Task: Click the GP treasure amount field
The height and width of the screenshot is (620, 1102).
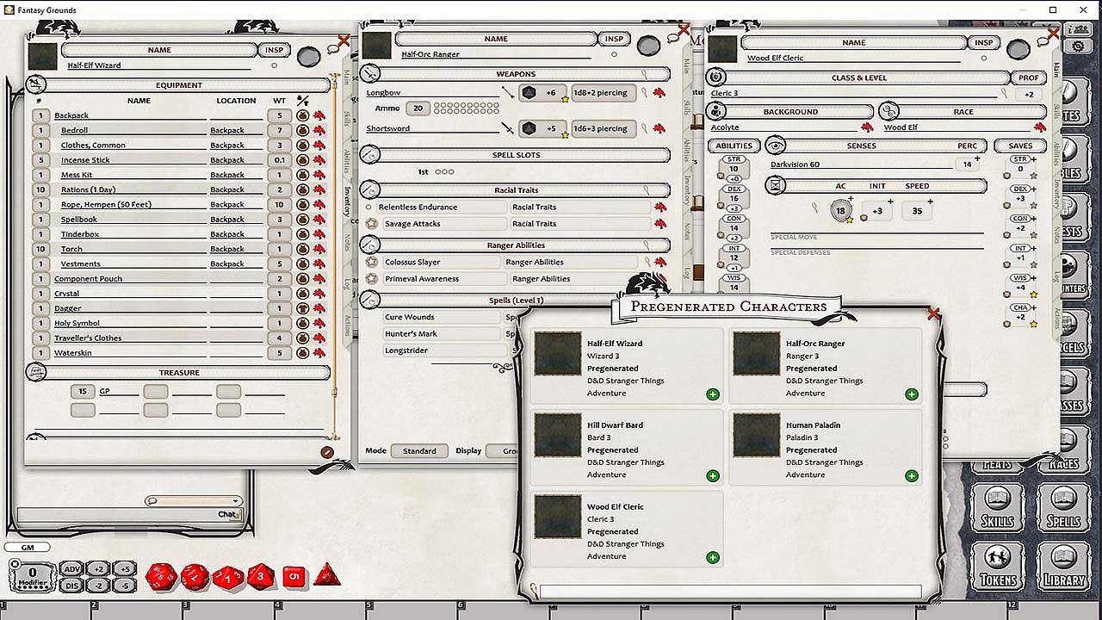Action: click(x=82, y=392)
